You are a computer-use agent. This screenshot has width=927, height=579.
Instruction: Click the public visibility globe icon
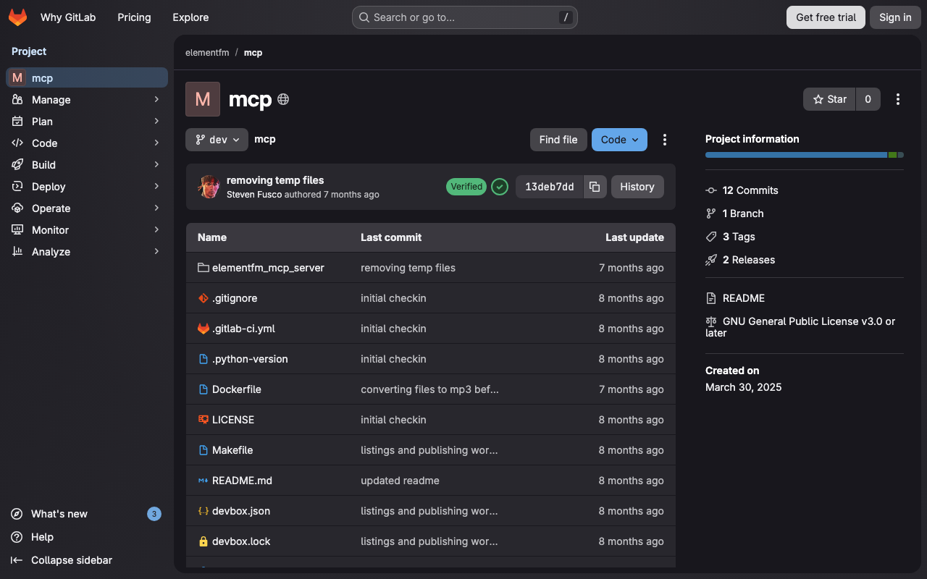(283, 99)
